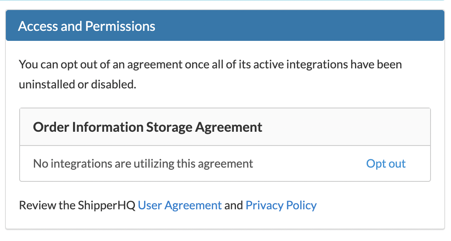The width and height of the screenshot is (451, 241).
Task: Click the 'uninstalled or disabled.' text line
Action: (x=78, y=84)
